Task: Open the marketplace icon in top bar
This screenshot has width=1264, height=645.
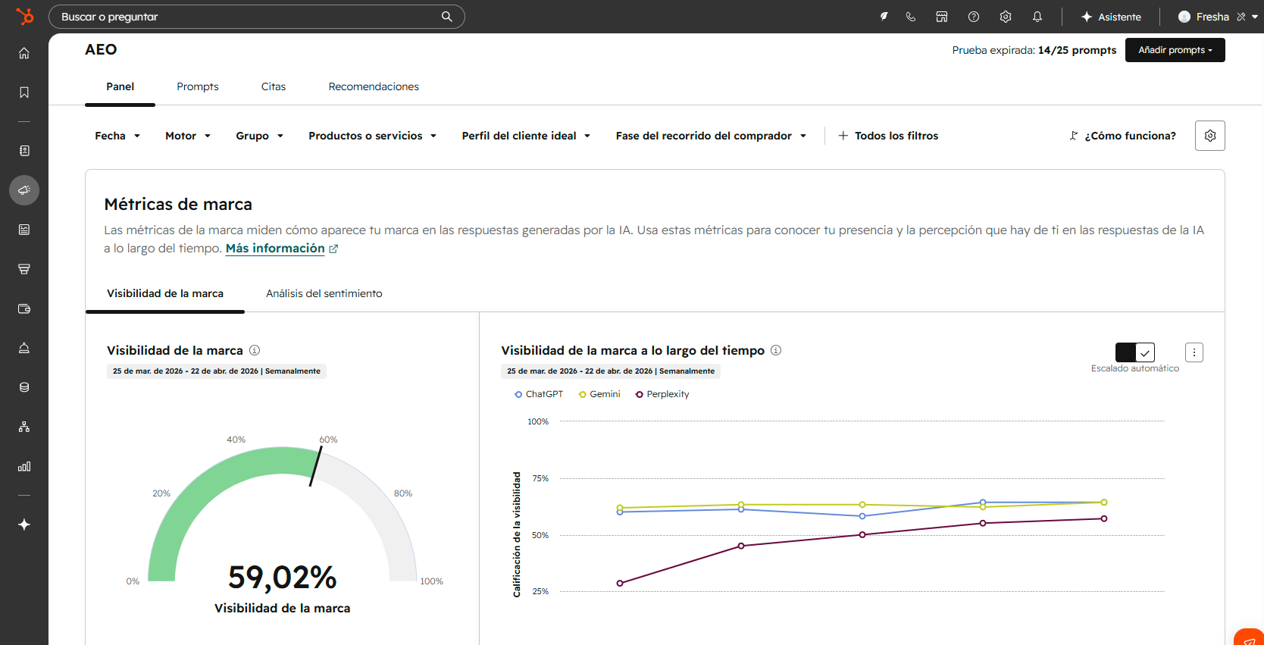Action: 942,17
